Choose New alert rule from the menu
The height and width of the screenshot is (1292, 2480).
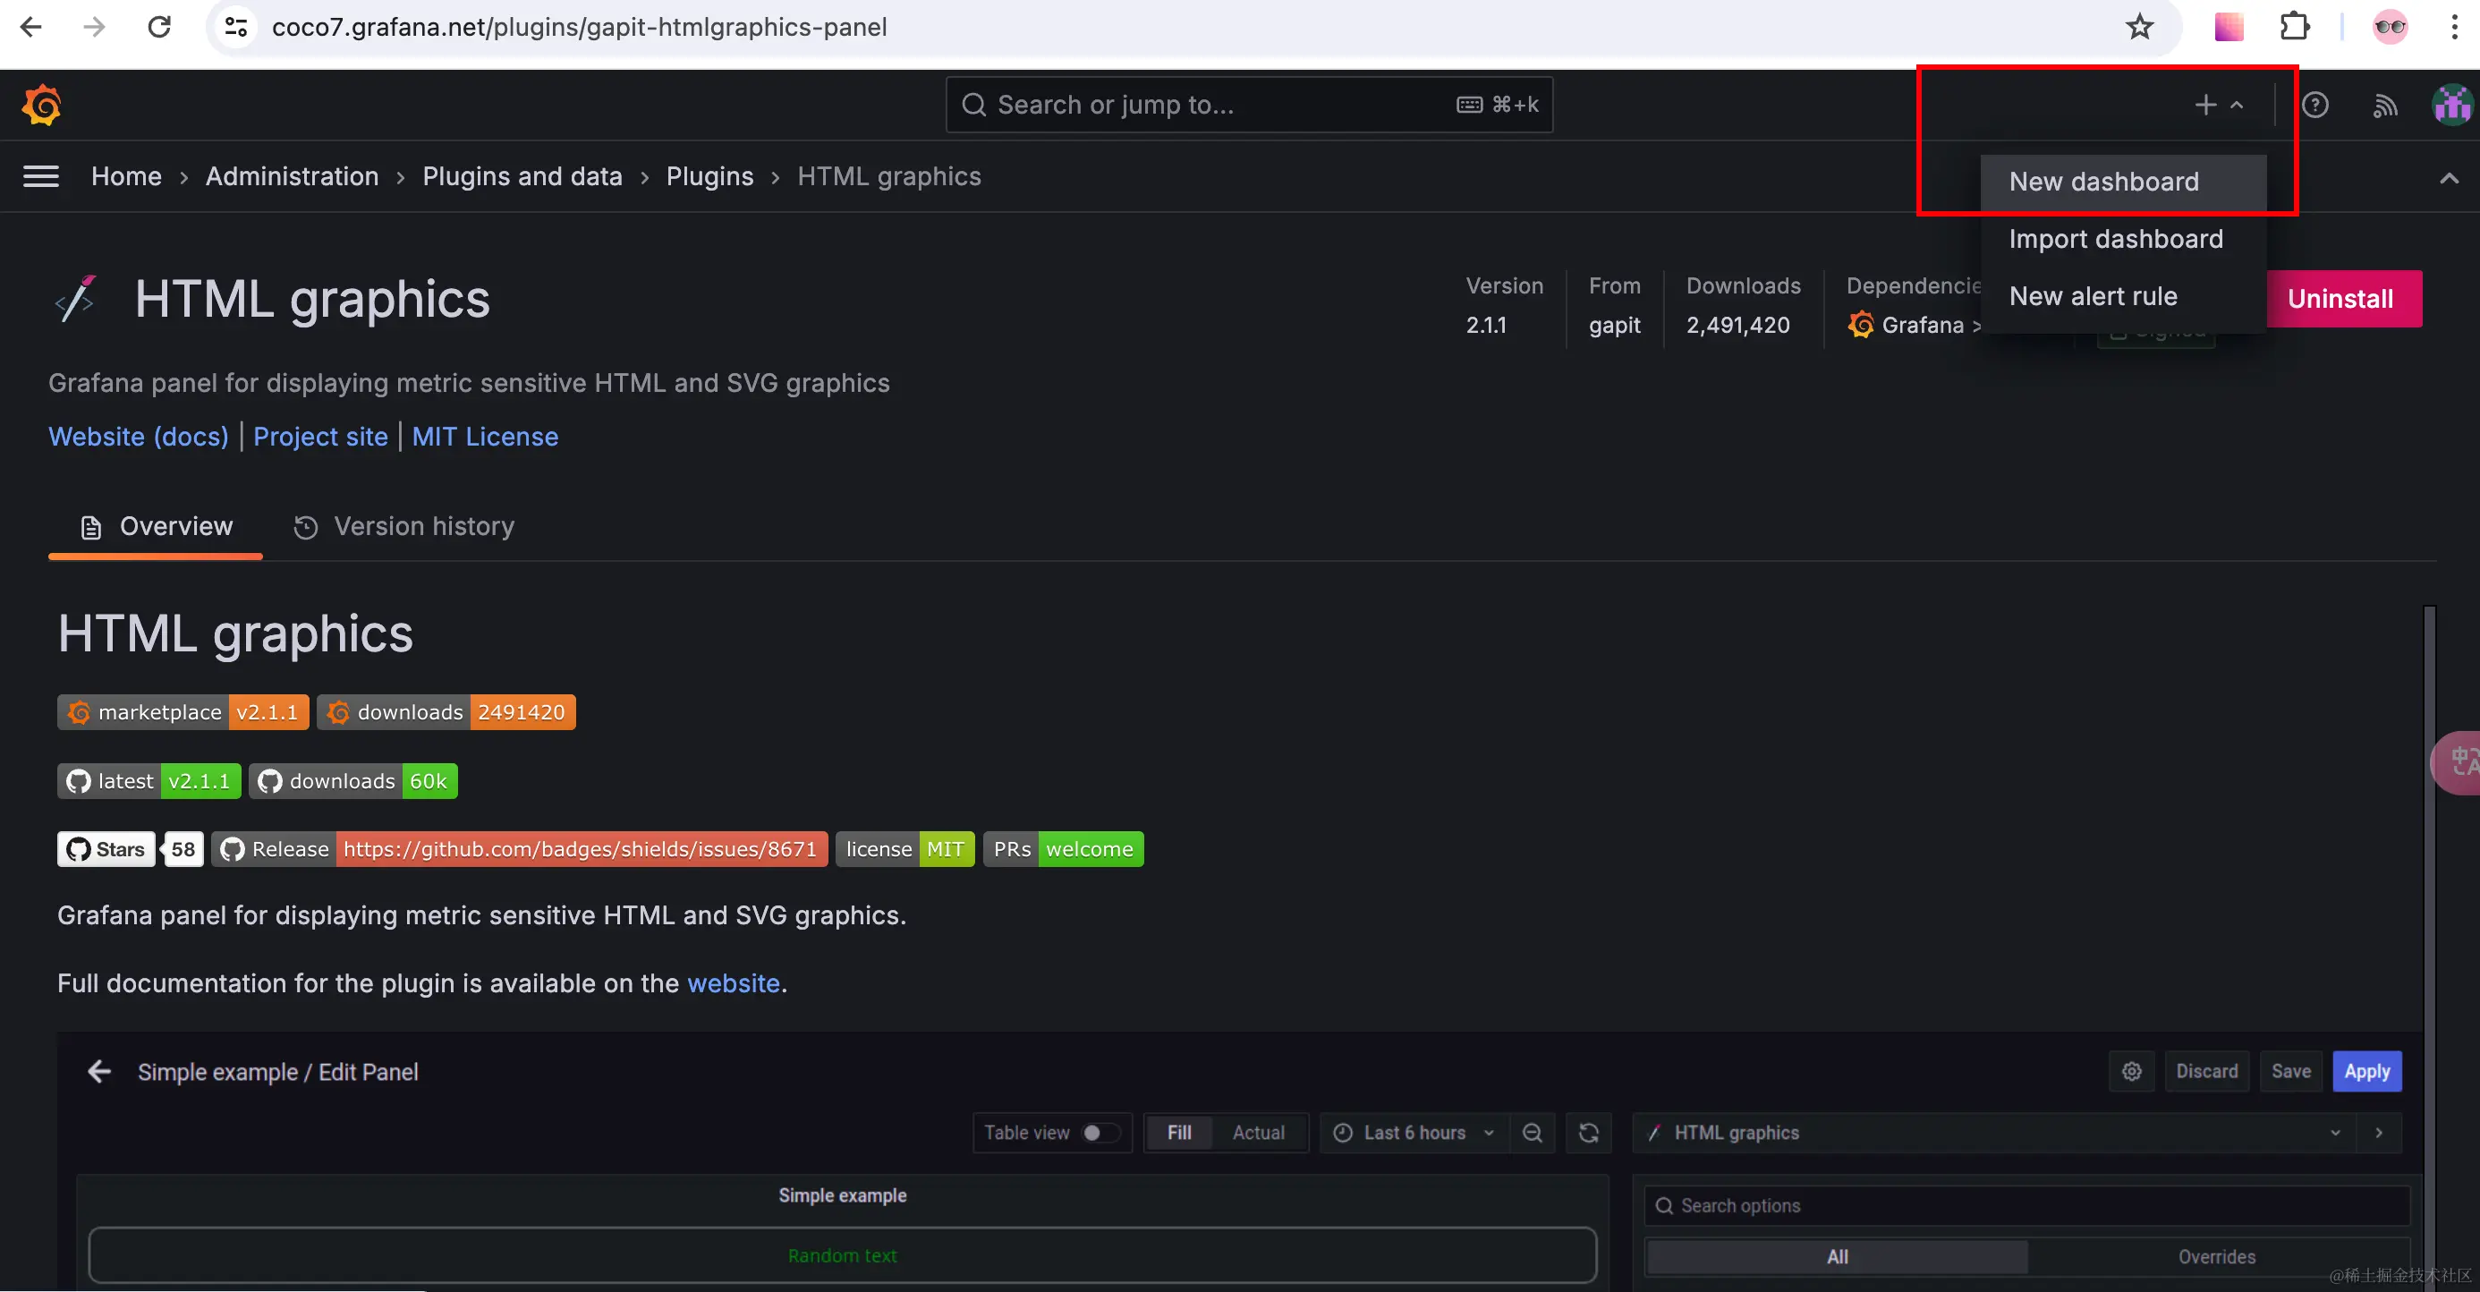pos(2123,296)
